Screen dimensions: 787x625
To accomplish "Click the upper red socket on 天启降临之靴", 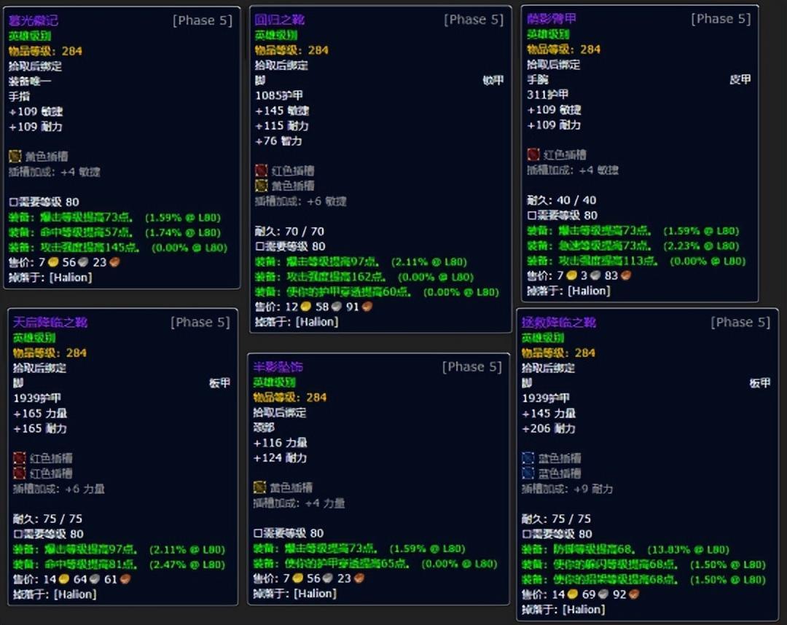I will [20, 458].
